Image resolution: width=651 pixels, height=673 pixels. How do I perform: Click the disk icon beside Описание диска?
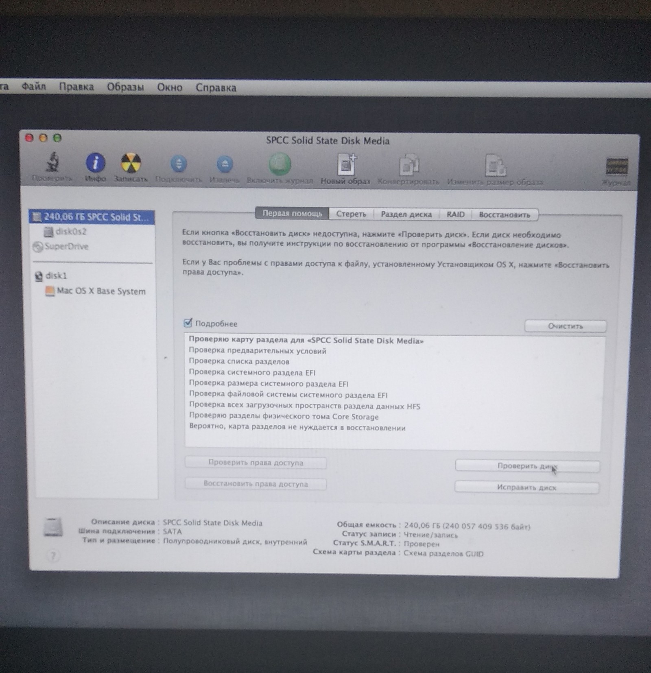(53, 528)
